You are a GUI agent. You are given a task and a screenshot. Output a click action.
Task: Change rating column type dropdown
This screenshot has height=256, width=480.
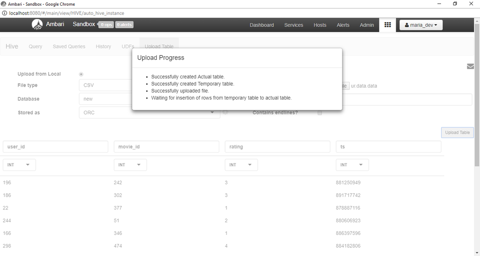pos(241,165)
